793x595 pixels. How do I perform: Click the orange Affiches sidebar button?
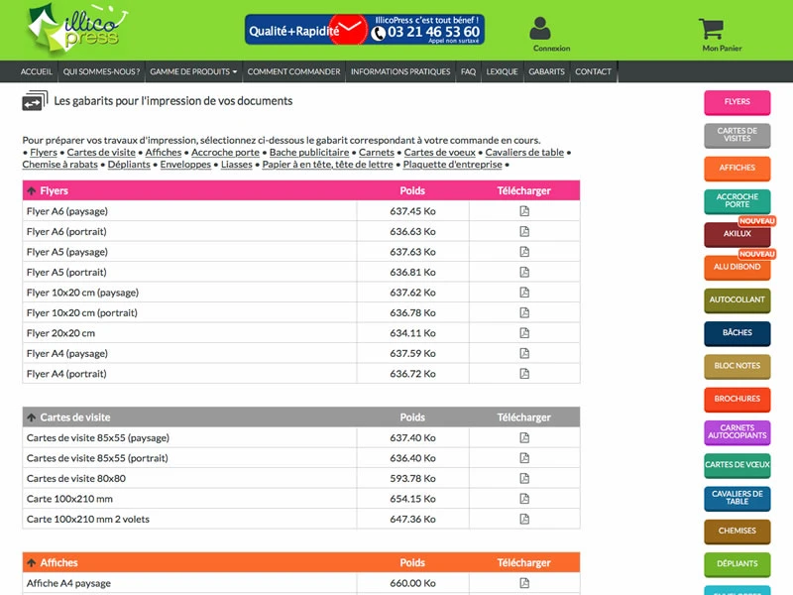pyautogui.click(x=737, y=168)
